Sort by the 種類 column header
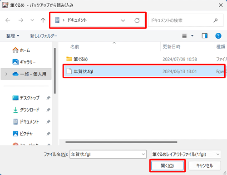The image size is (227, 175). tap(221, 47)
